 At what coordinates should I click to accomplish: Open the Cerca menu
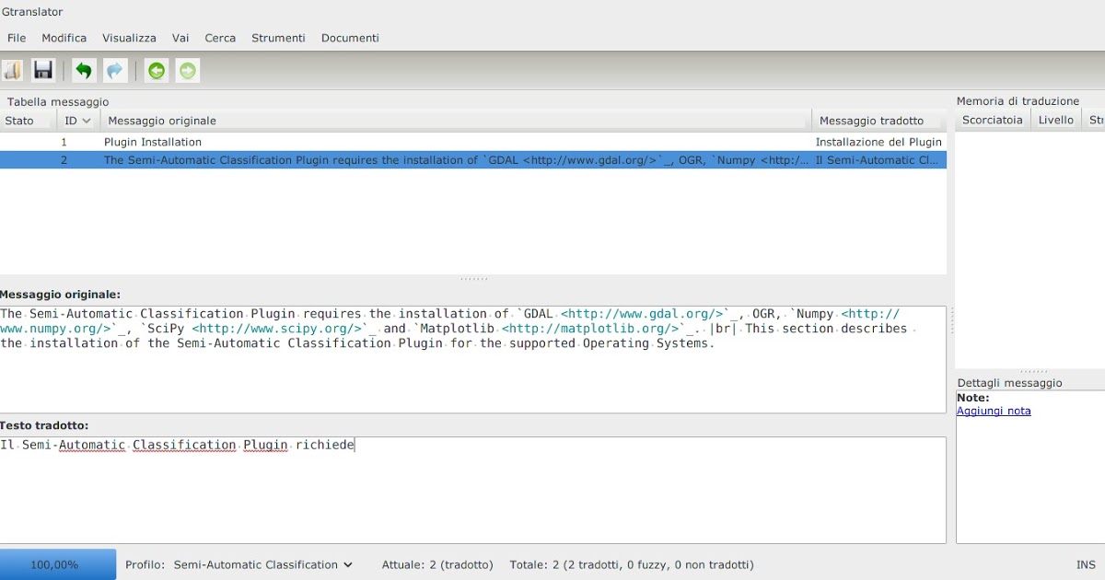point(220,38)
